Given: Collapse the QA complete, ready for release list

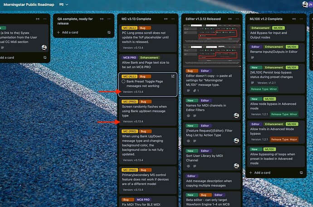Looking at the screenshot, I should click(x=102, y=19).
